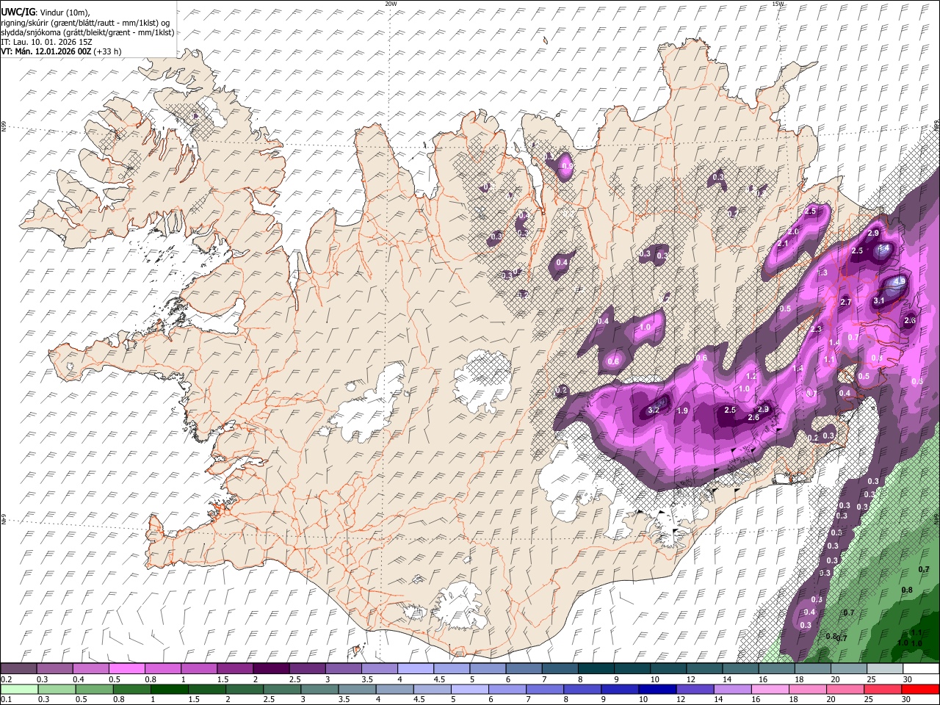Screen dimensions: 940x705
Task: Click the '3.2' snowfall value on the map
Action: (x=654, y=411)
